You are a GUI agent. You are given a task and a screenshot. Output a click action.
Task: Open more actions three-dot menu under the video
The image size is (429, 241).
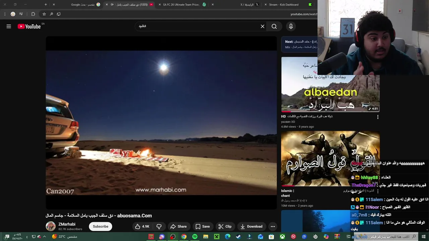coord(273,227)
